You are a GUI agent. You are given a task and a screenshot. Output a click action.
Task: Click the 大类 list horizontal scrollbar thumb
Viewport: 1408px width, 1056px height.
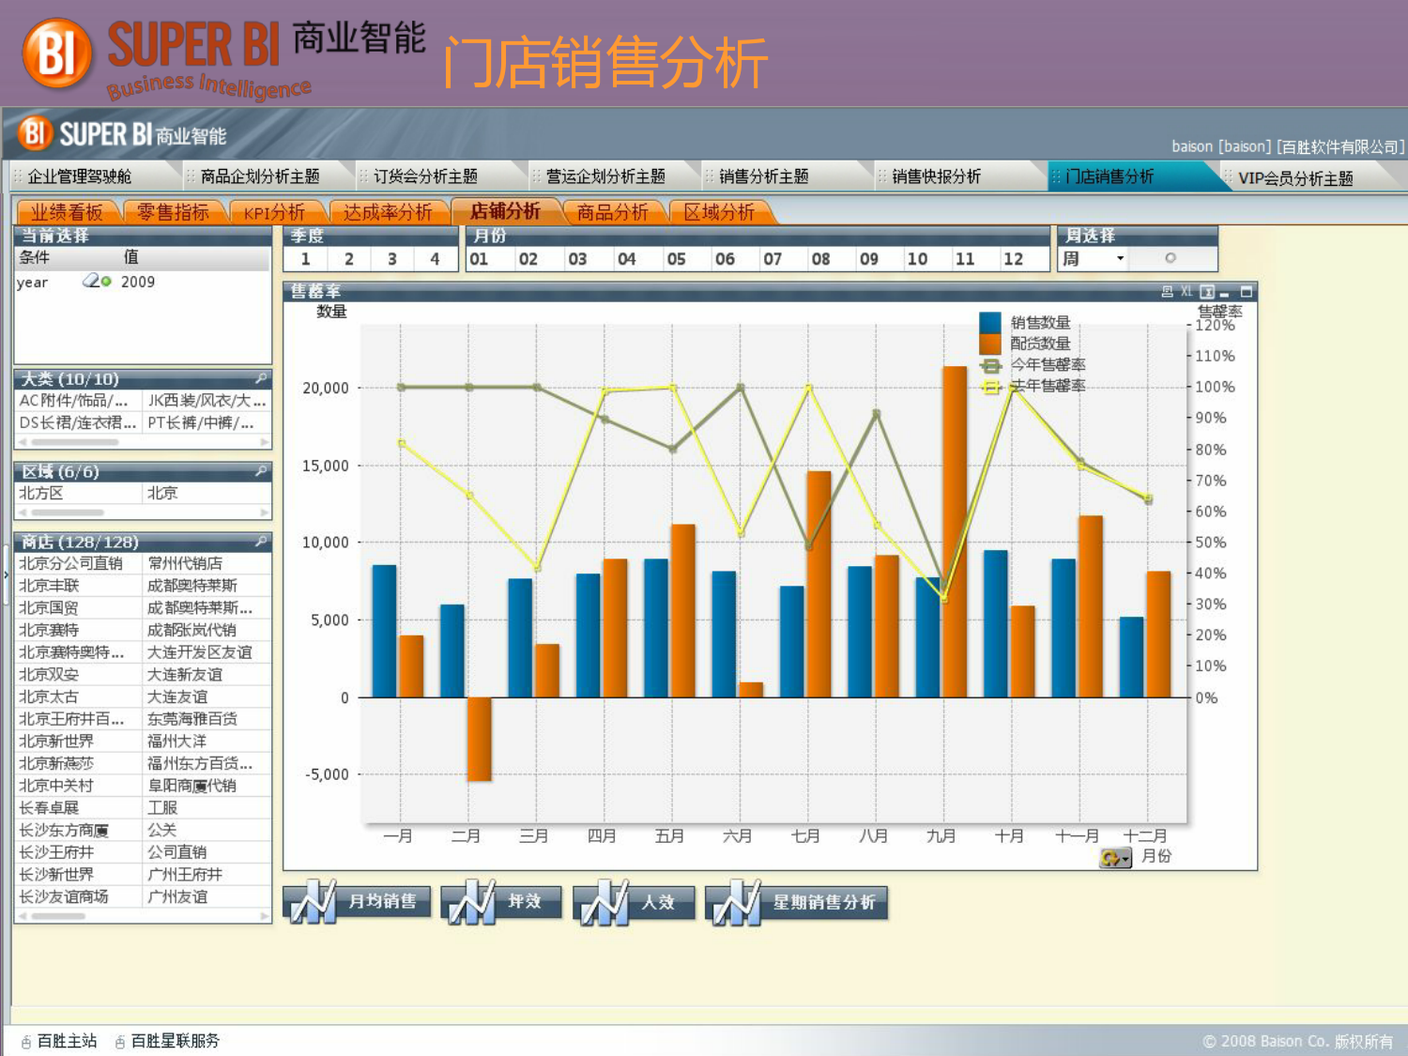point(75,441)
